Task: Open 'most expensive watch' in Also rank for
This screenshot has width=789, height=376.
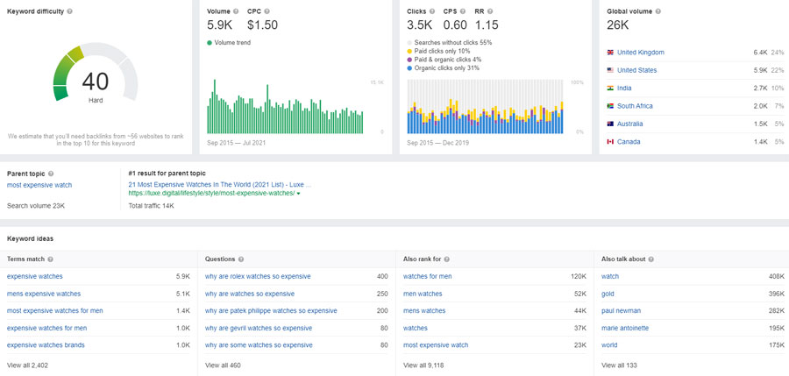Action: (x=436, y=345)
